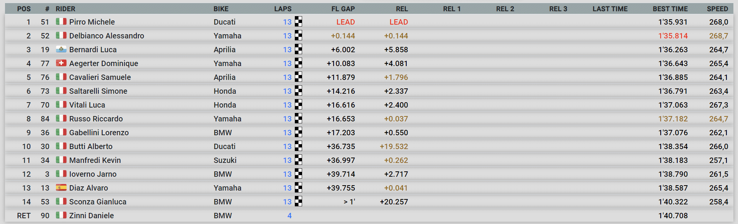Click the SPEED column header

[x=717, y=9]
